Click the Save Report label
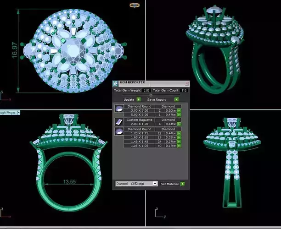281x229 pixels. coord(157,99)
